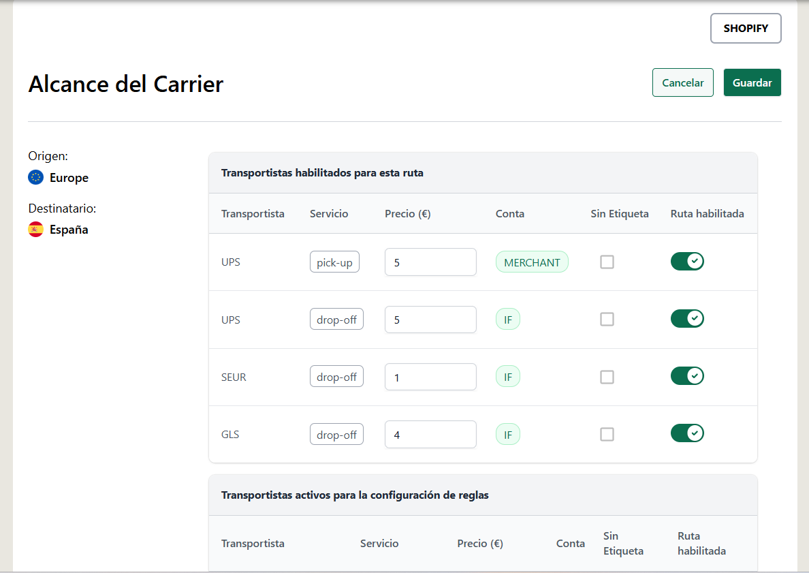Click 'Transportistas habilitados para esta ruta' header
This screenshot has width=809, height=573.
pyautogui.click(x=322, y=173)
